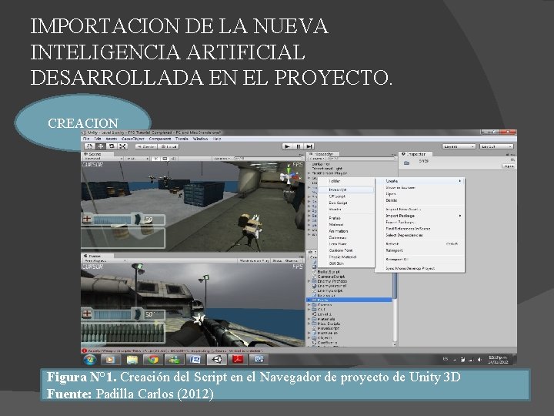This screenshot has width=554, height=416.
Task: Select Delete in the context menu
Action: (x=420, y=200)
